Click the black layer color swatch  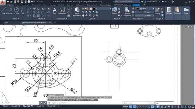click(x=94, y=9)
